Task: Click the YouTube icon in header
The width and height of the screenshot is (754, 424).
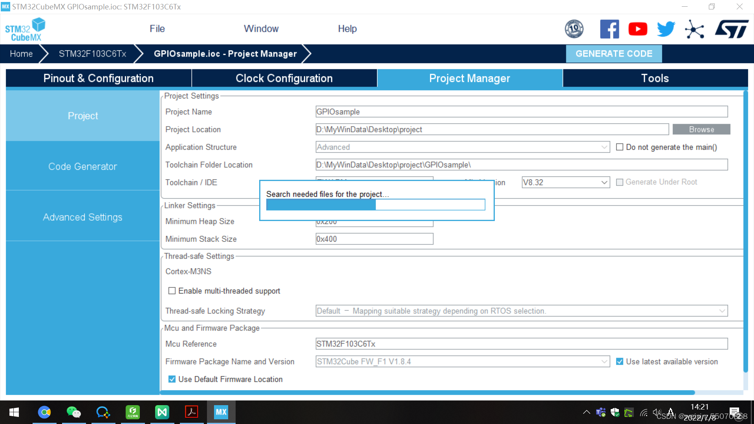Action: [x=638, y=29]
